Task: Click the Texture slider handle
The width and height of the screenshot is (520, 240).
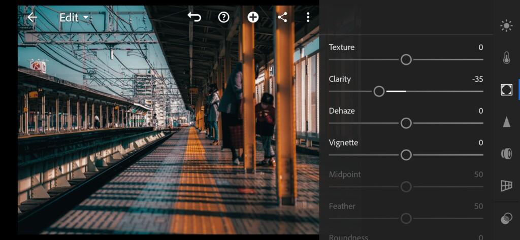Action: pos(406,60)
